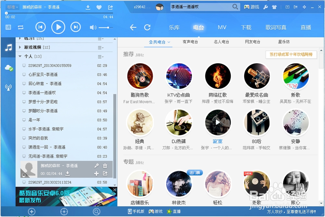Open the 酷狗热歌 radio station thumbnail
Image resolution: width=325 pixels, height=217 pixels.
[140, 76]
